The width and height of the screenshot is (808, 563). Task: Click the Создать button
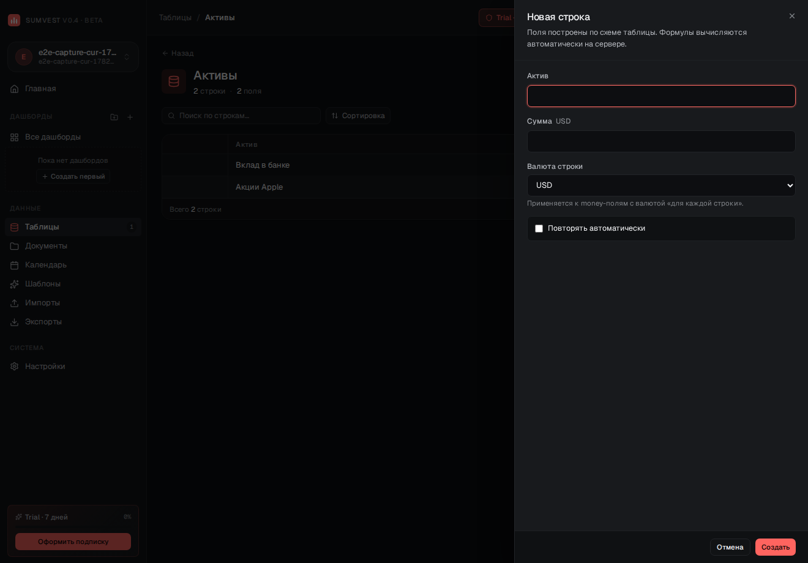click(x=776, y=547)
